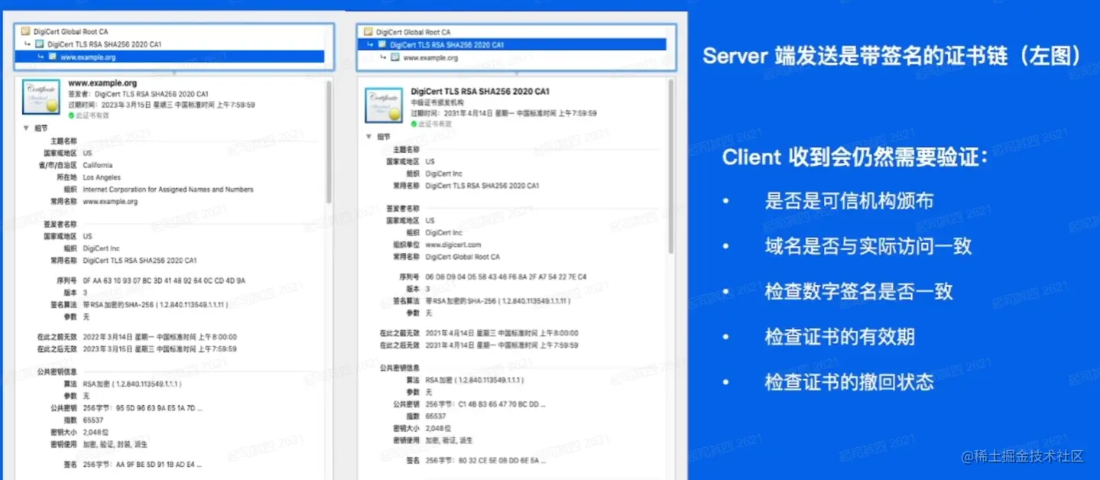
Task: Click public key bytes C1 4B B3 65 in right window
Action: (485, 403)
